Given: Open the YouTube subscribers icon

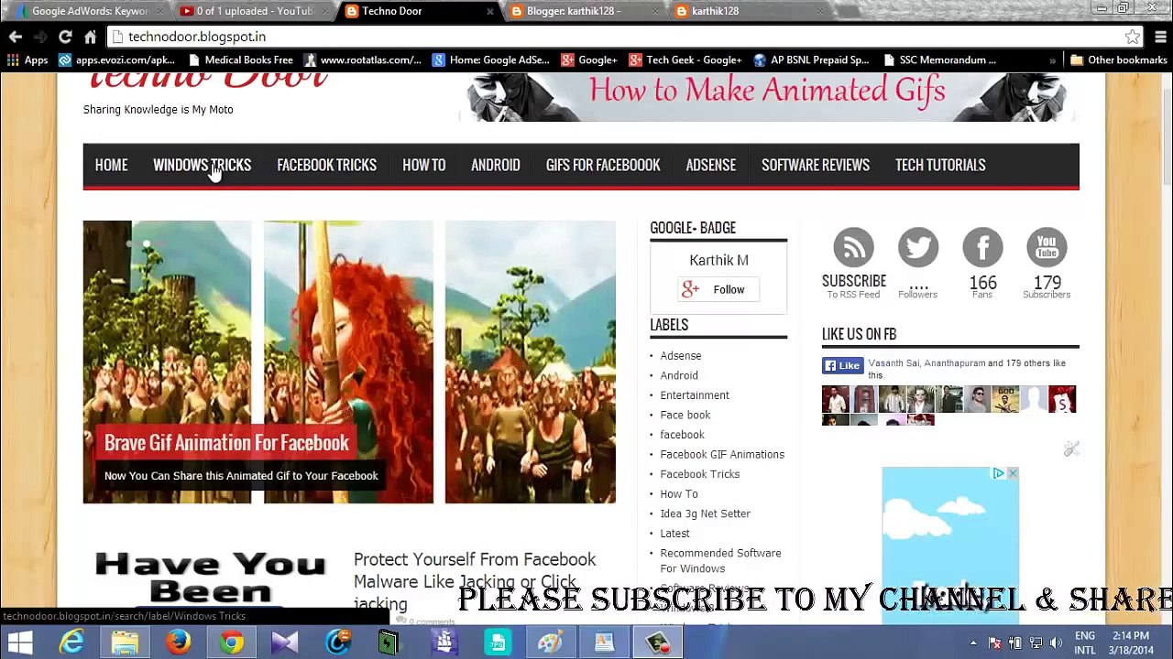Looking at the screenshot, I should (x=1047, y=248).
